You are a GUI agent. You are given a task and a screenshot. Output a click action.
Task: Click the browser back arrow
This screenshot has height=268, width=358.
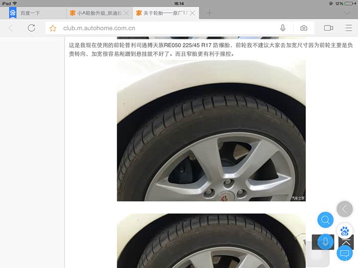11,28
